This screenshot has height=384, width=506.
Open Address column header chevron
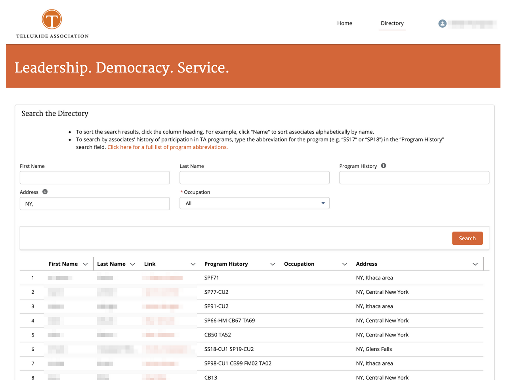pos(475,264)
